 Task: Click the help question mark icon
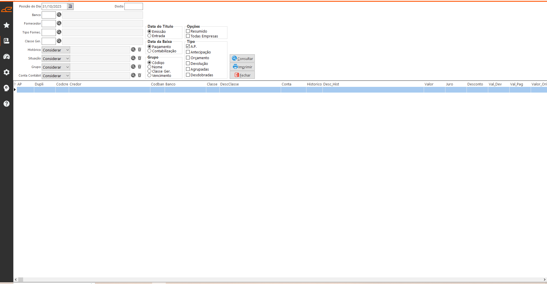tap(7, 104)
